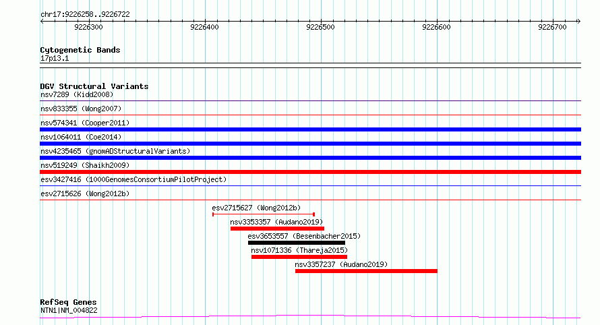Open variant nsv3357237 (Audano2019) label
Image resolution: width=600 pixels, height=325 pixels.
(x=341, y=264)
